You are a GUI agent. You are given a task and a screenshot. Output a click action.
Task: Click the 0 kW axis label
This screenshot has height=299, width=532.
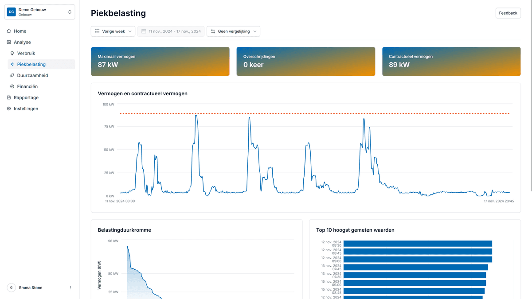tap(110, 196)
